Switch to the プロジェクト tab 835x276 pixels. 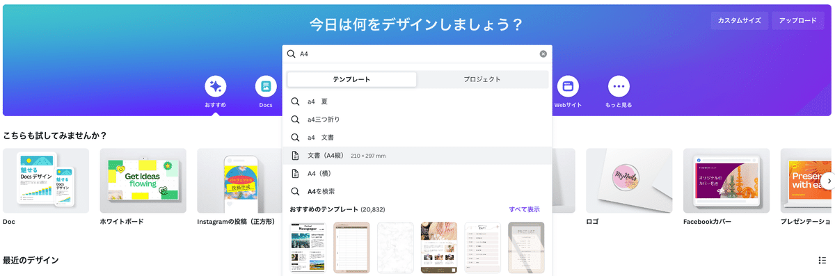[x=482, y=79]
